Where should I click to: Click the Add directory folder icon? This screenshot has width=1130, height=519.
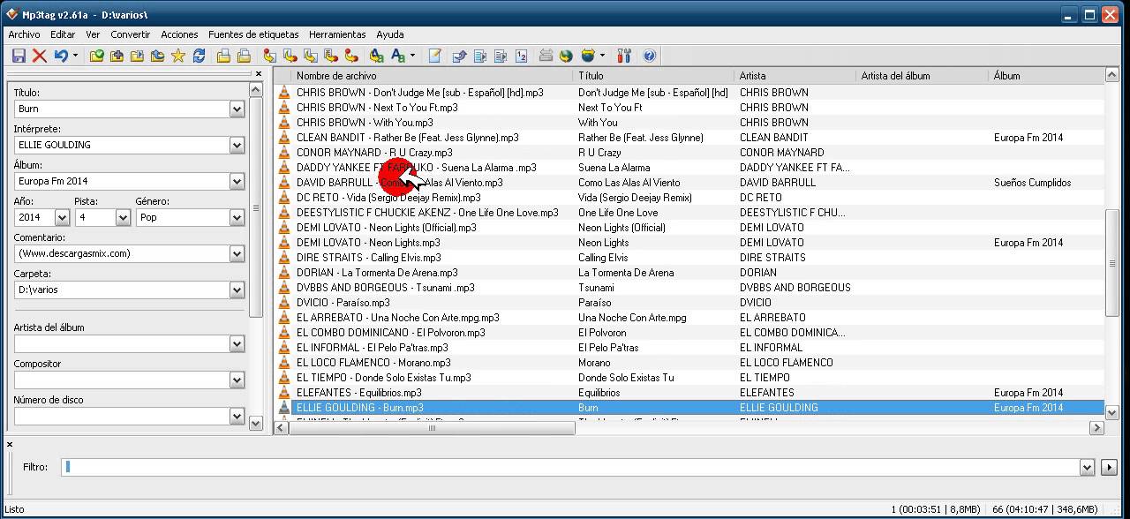117,56
